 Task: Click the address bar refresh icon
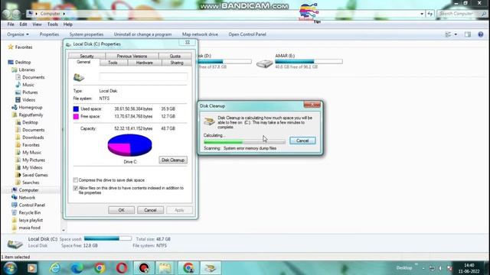[x=430, y=14]
